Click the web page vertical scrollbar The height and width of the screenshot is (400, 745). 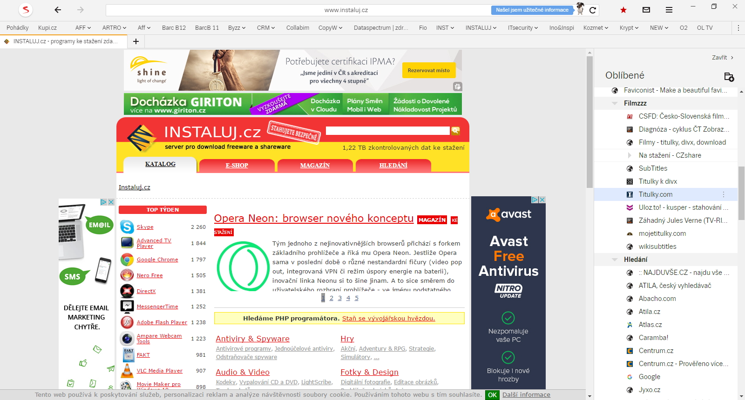589,122
